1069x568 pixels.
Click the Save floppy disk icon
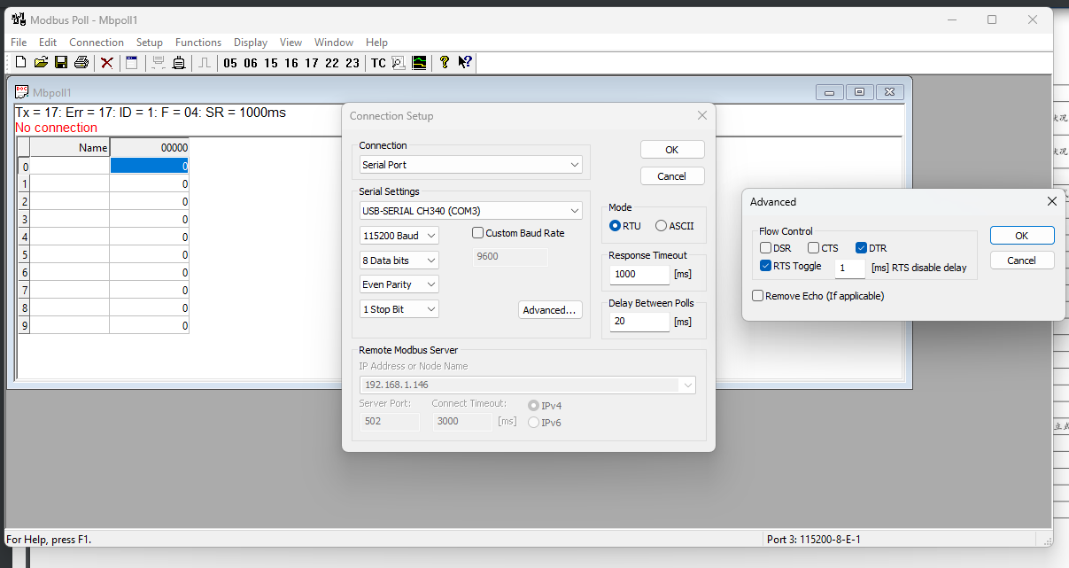click(61, 63)
